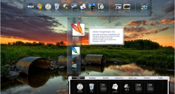Select the Main tab
The width and height of the screenshot is (175, 94).
pos(78,78)
